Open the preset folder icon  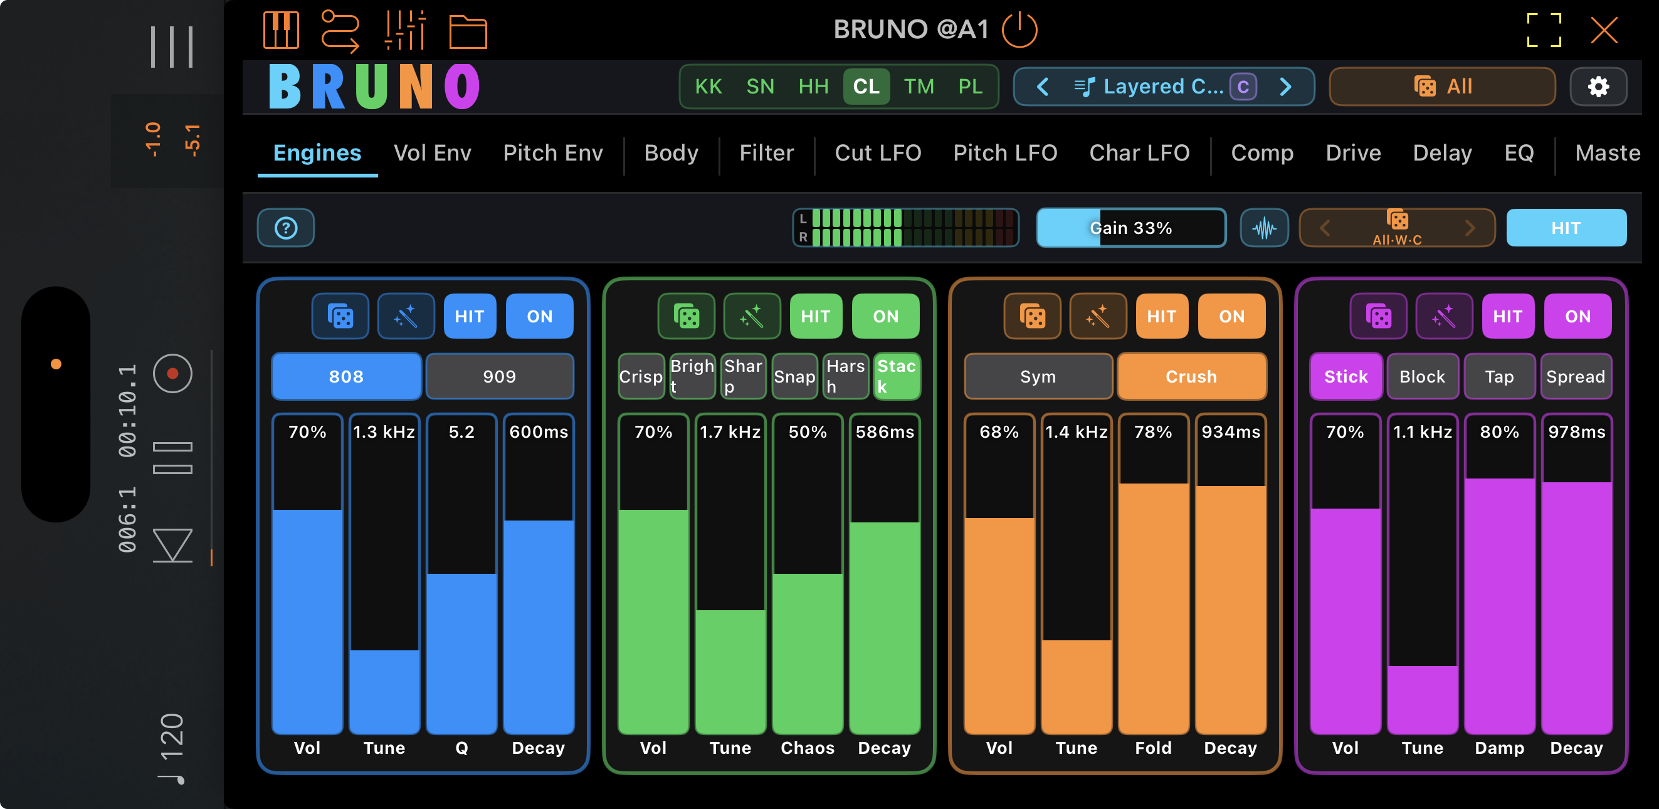point(468,31)
